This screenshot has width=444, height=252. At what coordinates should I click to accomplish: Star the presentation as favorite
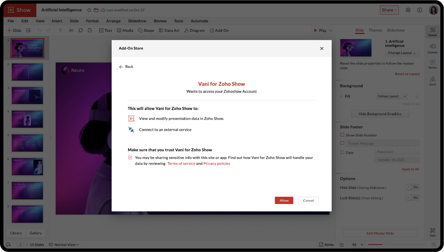tap(89, 10)
